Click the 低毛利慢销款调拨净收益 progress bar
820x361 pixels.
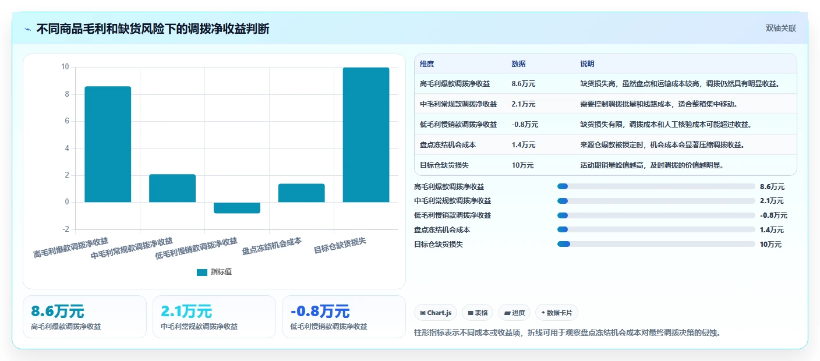tap(656, 215)
